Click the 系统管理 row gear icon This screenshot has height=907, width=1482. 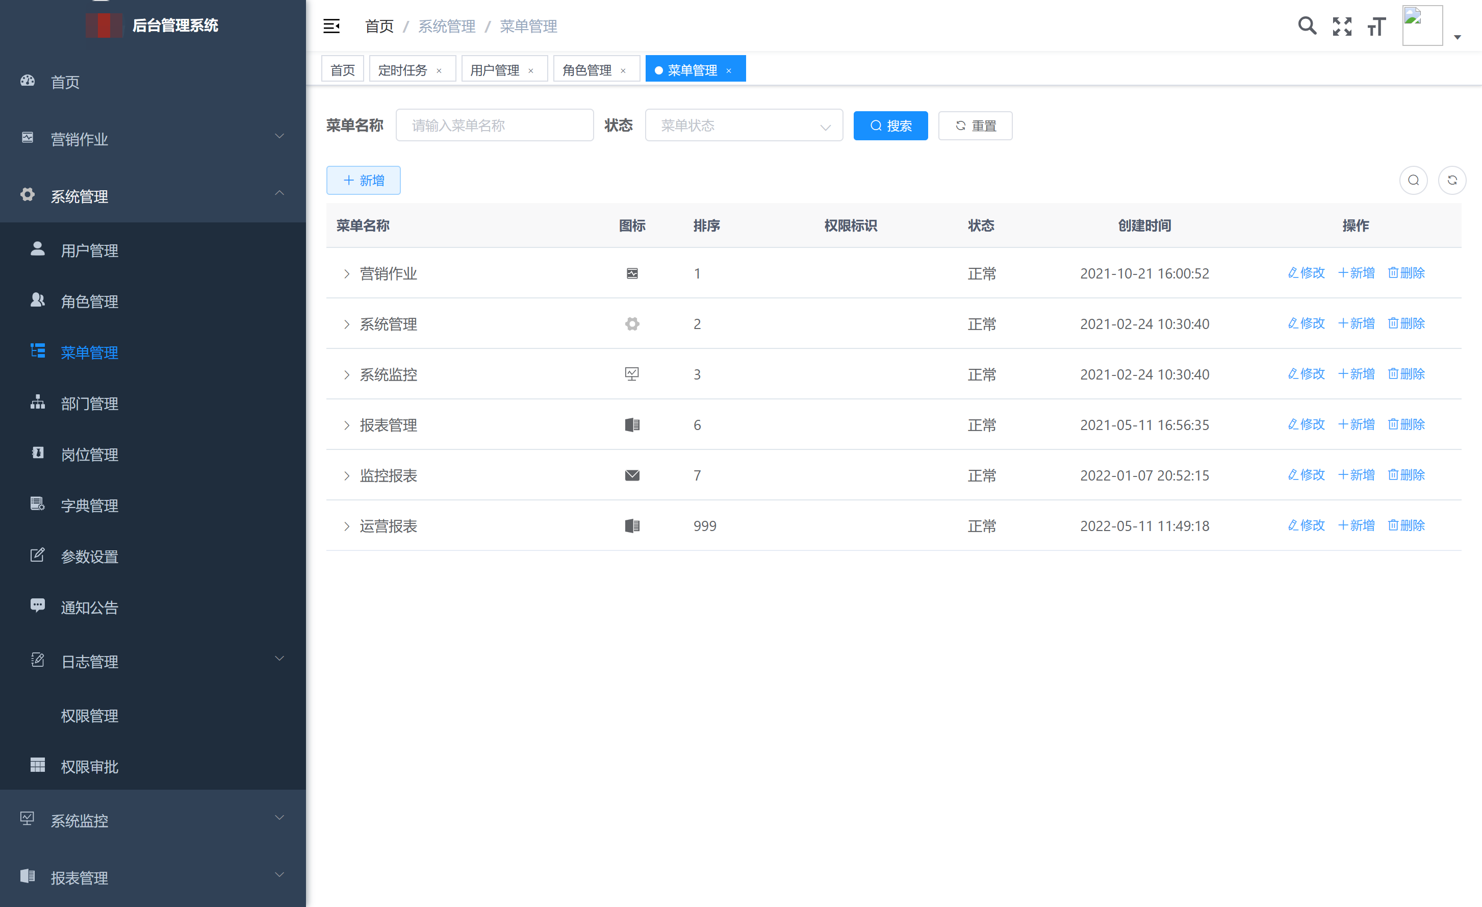click(x=632, y=323)
